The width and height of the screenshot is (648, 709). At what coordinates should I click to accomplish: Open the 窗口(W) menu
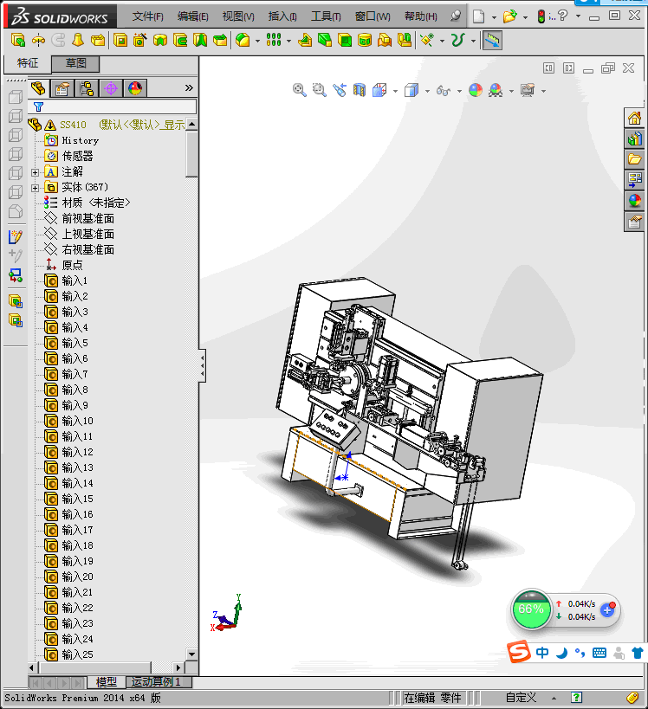pyautogui.click(x=373, y=16)
